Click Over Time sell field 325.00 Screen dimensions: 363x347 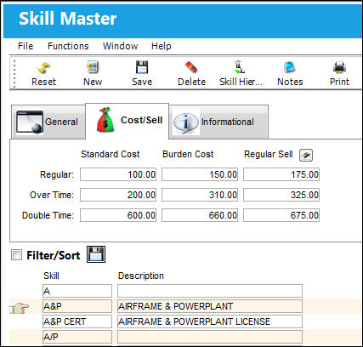281,195
